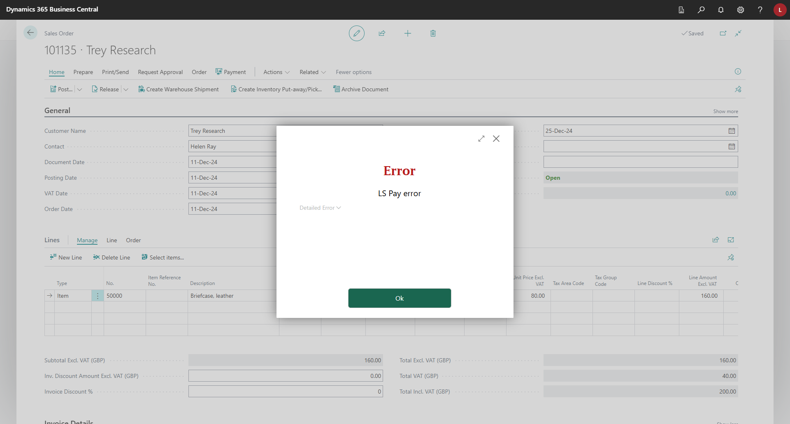
Task: Go back with the arrow icon
Action: [30, 33]
